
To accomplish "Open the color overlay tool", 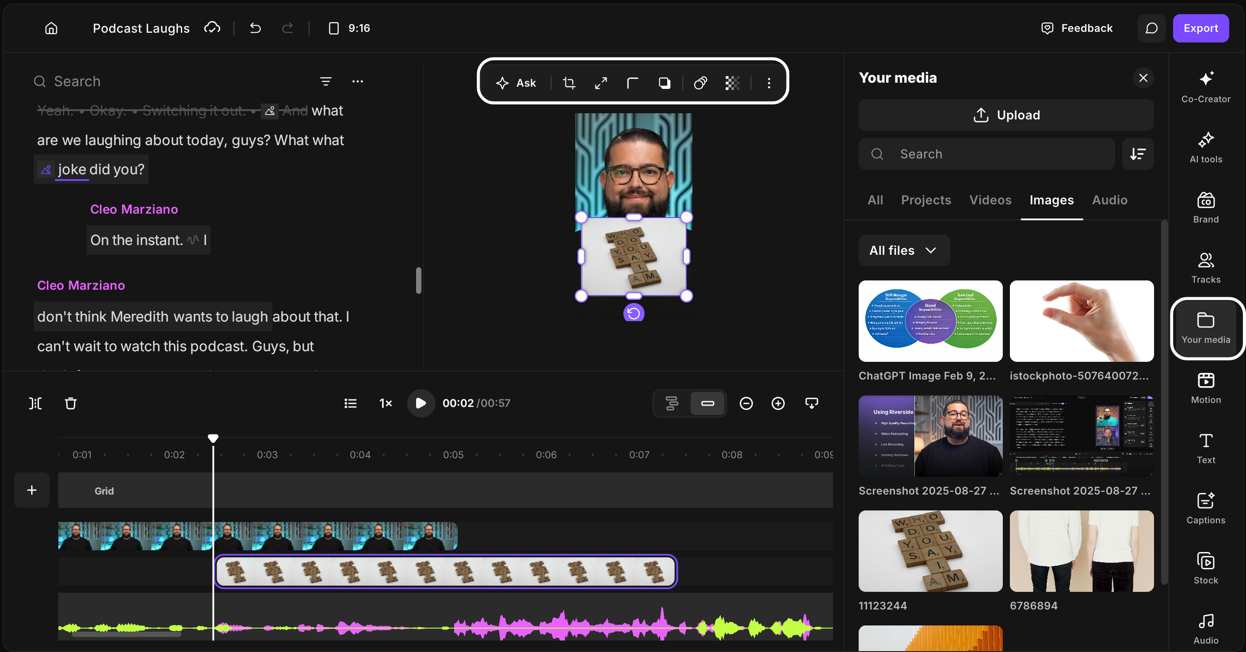I will pos(700,83).
